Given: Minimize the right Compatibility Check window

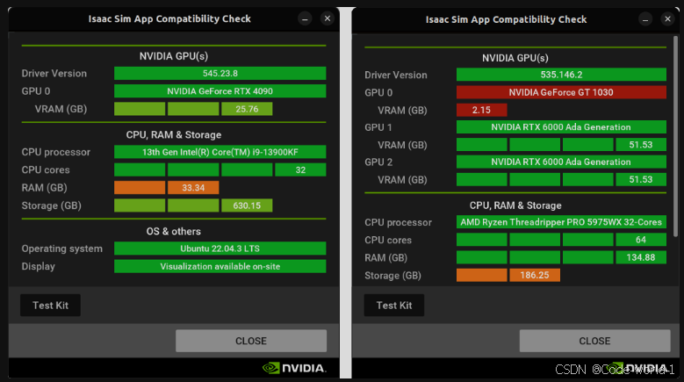Looking at the screenshot, I should pyautogui.click(x=645, y=19).
